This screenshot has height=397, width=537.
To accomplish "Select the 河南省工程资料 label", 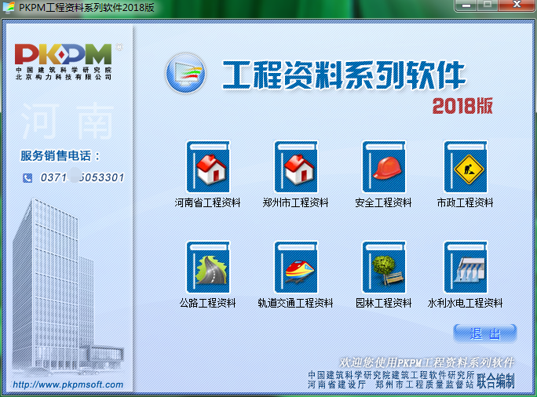I will (x=207, y=202).
